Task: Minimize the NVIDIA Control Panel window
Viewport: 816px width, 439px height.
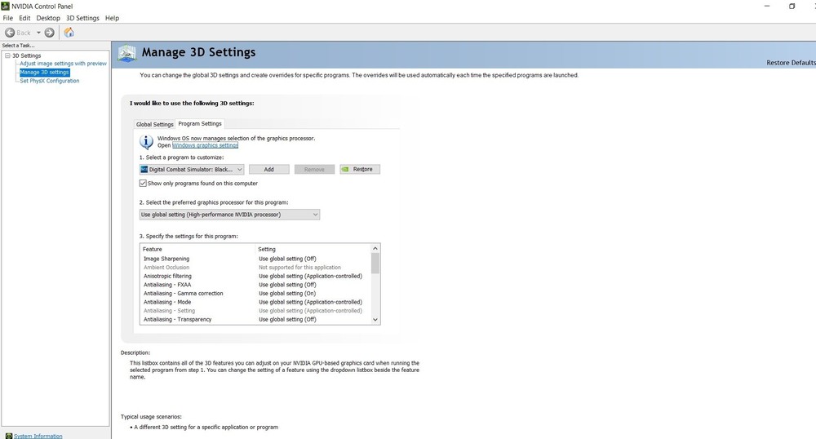Action: [x=767, y=7]
